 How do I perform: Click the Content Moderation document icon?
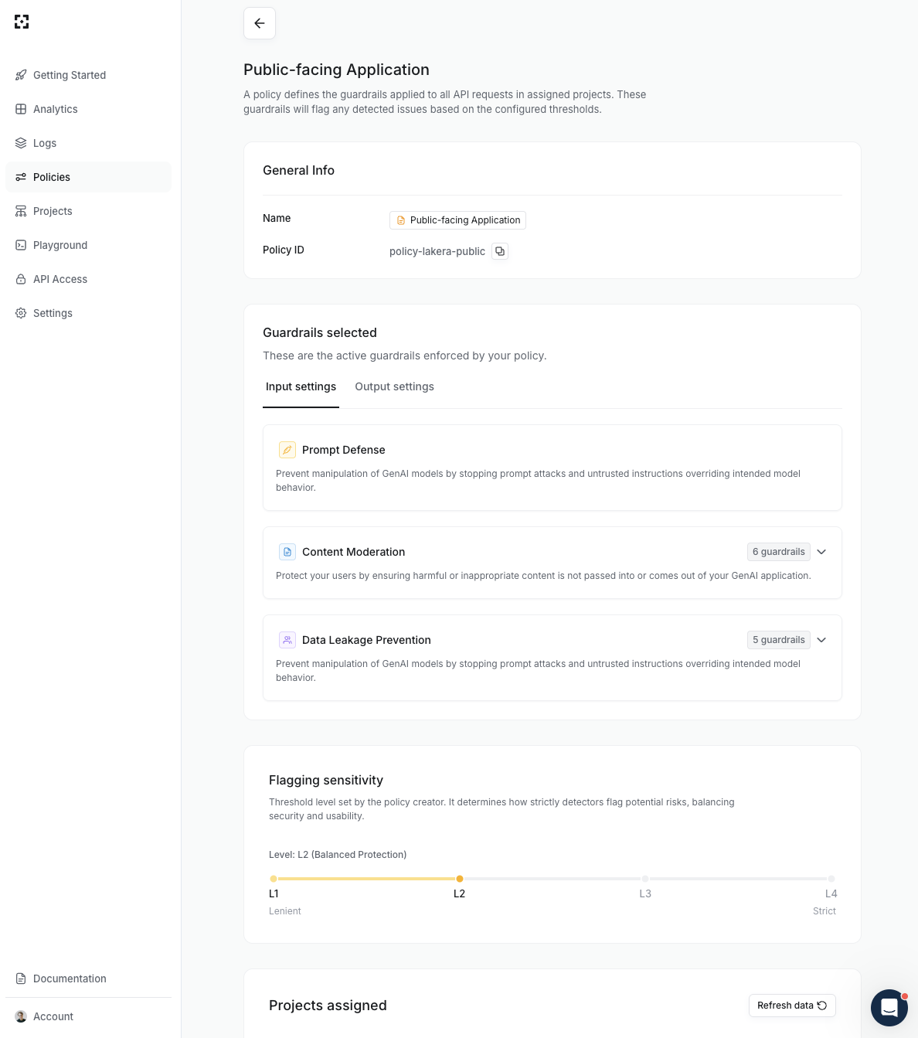point(287,552)
